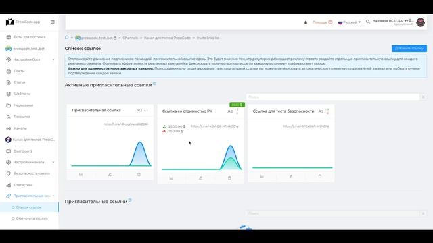Clear the lower invite links search field
The height and width of the screenshot is (243, 433).
[423, 213]
